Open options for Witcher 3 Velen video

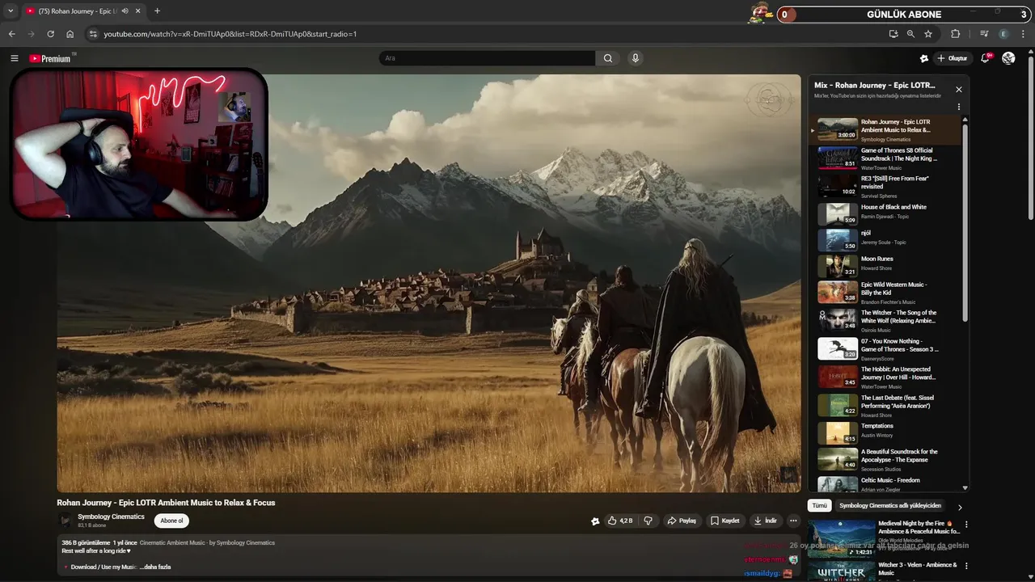[965, 565]
